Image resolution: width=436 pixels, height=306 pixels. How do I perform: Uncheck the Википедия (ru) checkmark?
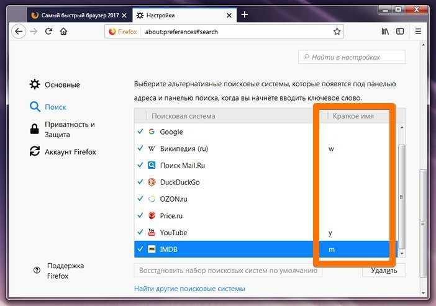pyautogui.click(x=140, y=148)
